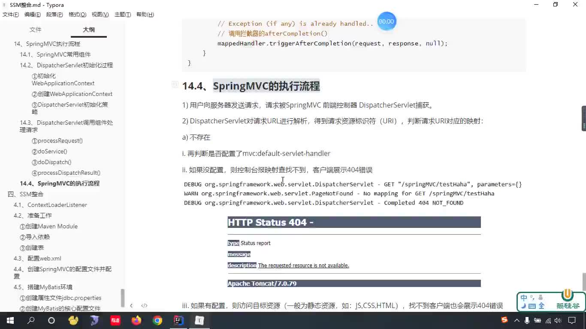Select outline item ①processRequest()
The height and width of the screenshot is (329, 586).
(57, 141)
